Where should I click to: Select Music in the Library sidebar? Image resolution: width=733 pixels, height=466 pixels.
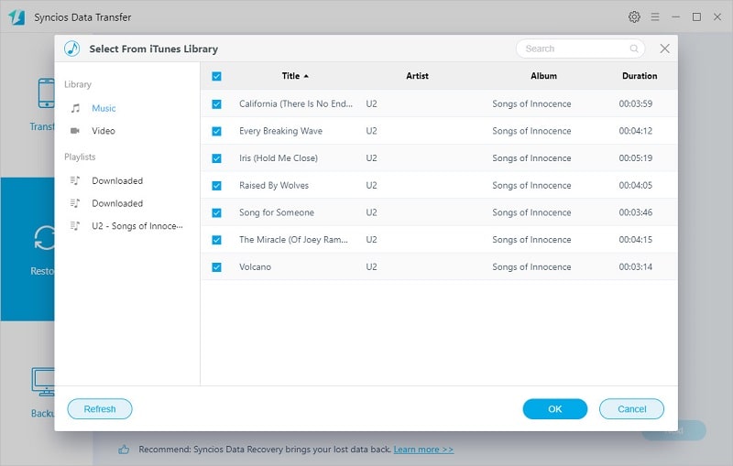point(104,108)
